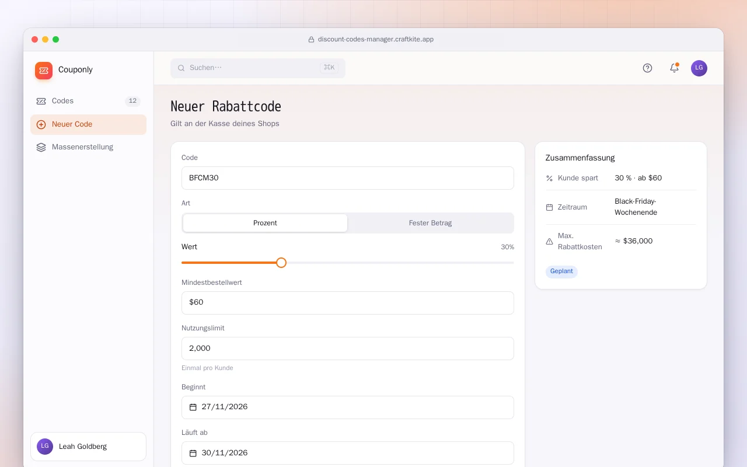The image size is (747, 467).
Task: Click the Neuer Code plus icon
Action: pyautogui.click(x=41, y=124)
